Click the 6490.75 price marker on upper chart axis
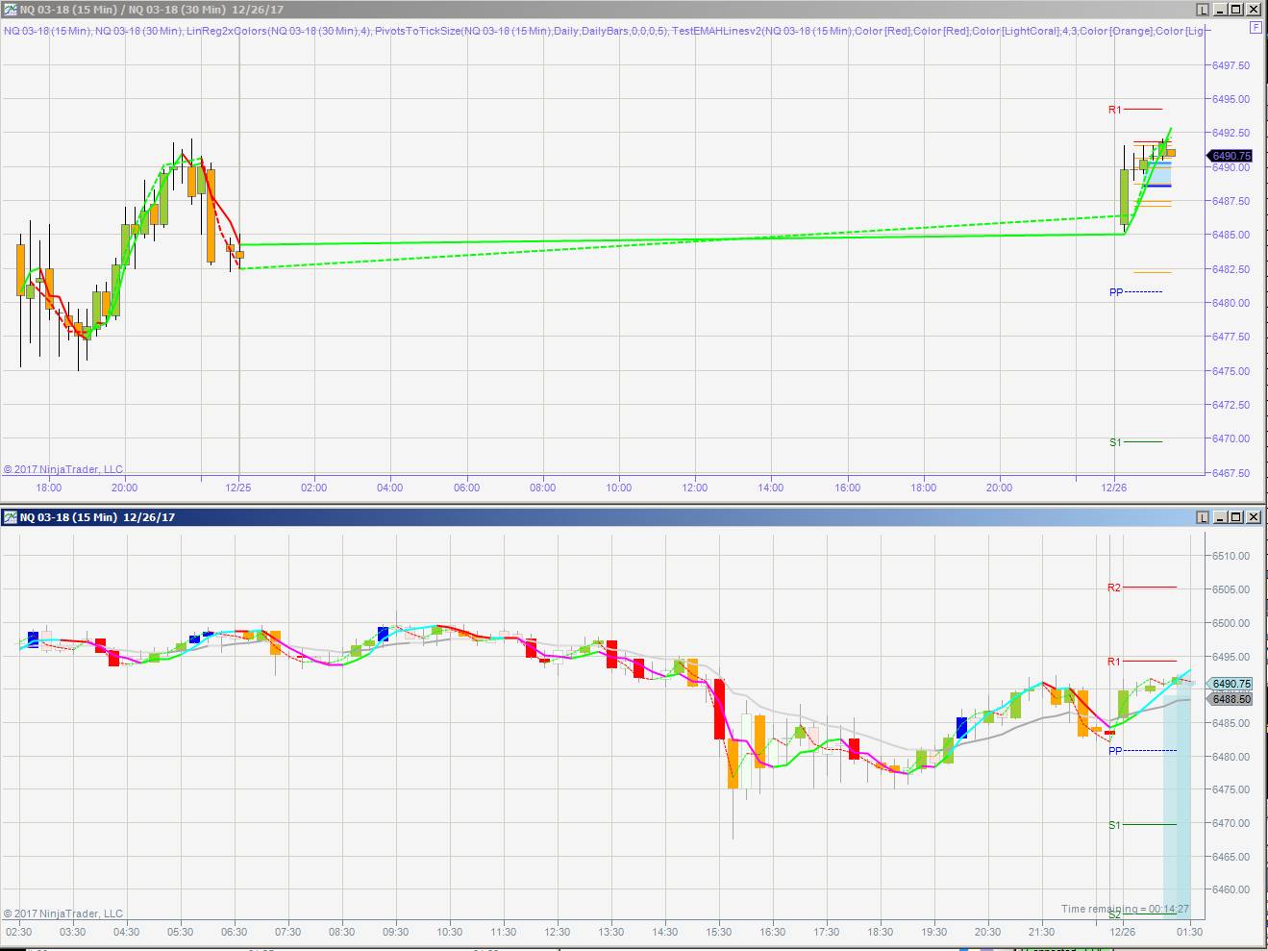The height and width of the screenshot is (951, 1268). pos(1231,156)
